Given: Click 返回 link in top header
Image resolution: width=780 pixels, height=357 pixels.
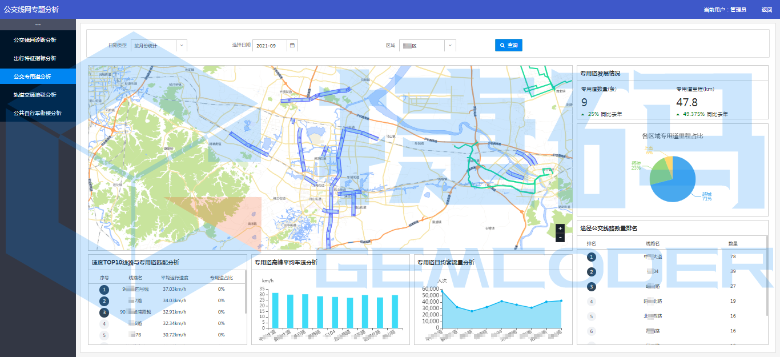Looking at the screenshot, I should [767, 10].
